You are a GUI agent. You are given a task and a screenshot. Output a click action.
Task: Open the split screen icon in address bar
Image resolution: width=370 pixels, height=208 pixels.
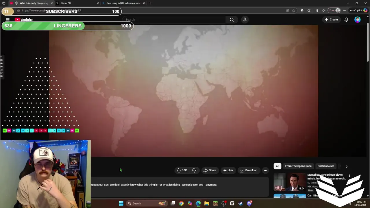coord(287,10)
